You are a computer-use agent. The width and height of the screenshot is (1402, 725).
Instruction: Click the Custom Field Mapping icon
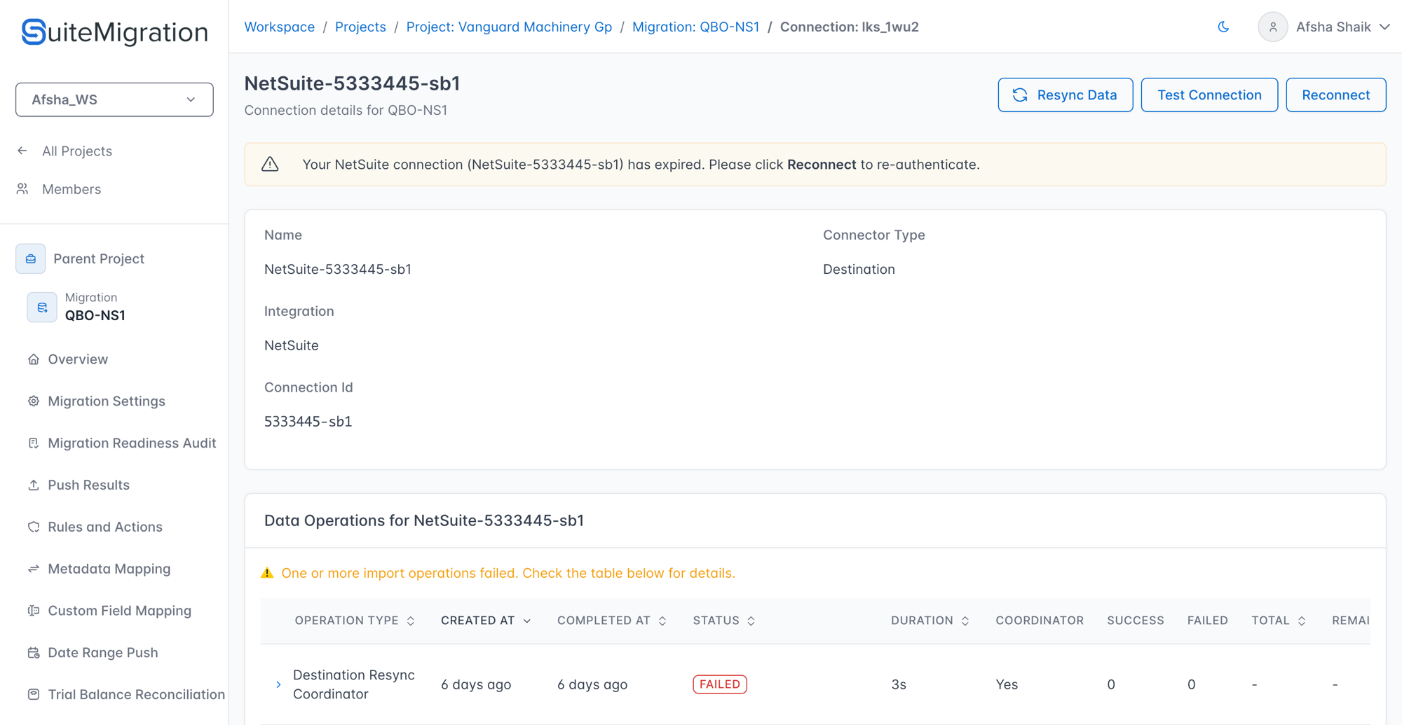[34, 611]
